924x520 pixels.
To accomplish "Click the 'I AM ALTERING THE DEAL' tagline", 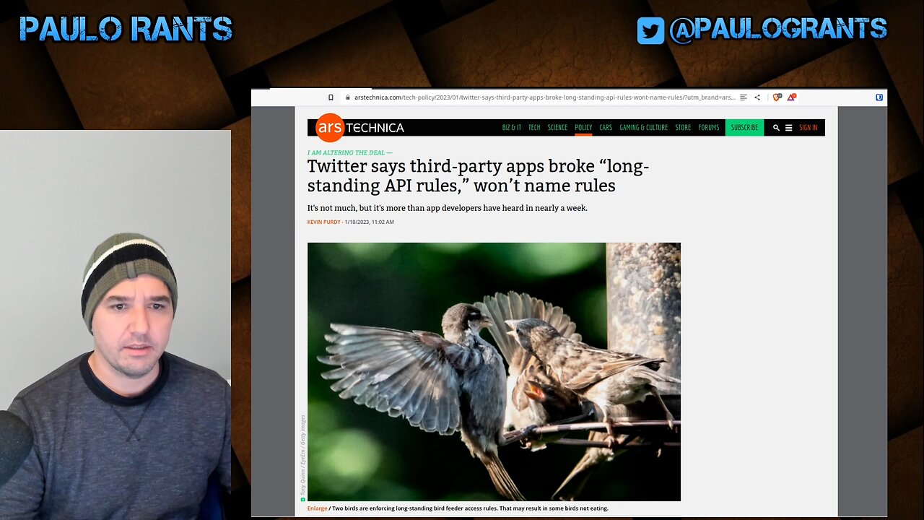I will click(x=350, y=153).
